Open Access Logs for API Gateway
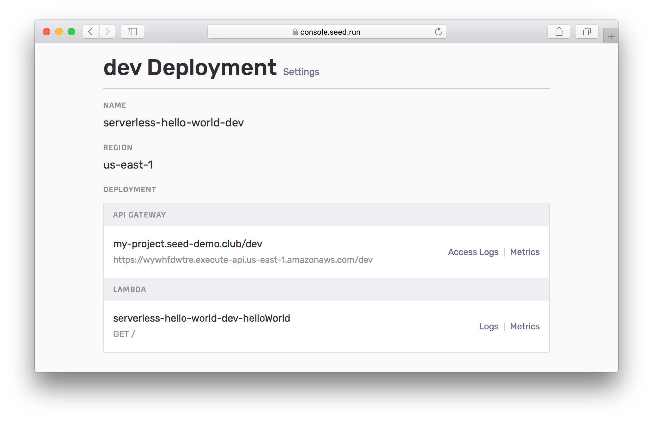Screen dimensions: 653x422 473,252
